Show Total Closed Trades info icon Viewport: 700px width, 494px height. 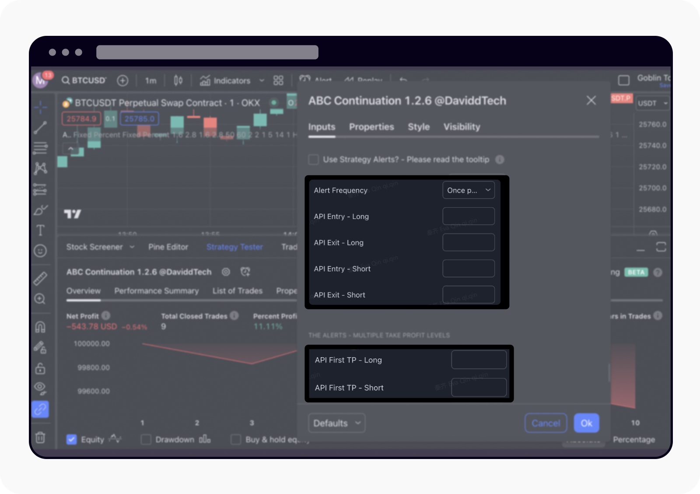tap(234, 316)
